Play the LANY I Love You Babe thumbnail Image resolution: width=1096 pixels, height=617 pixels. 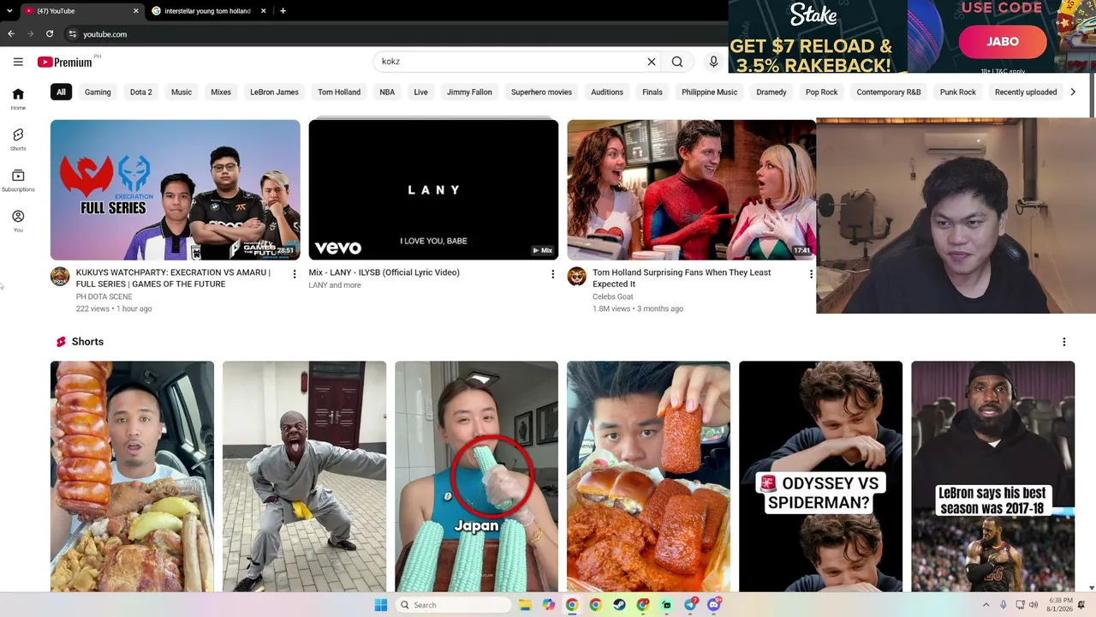(433, 189)
